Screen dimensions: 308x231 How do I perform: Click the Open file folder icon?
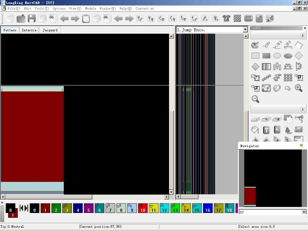tap(21, 19)
